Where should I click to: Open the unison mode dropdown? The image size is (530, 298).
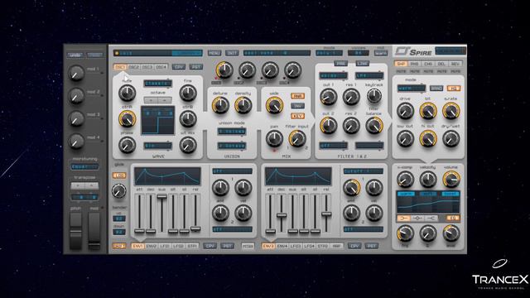(x=232, y=131)
